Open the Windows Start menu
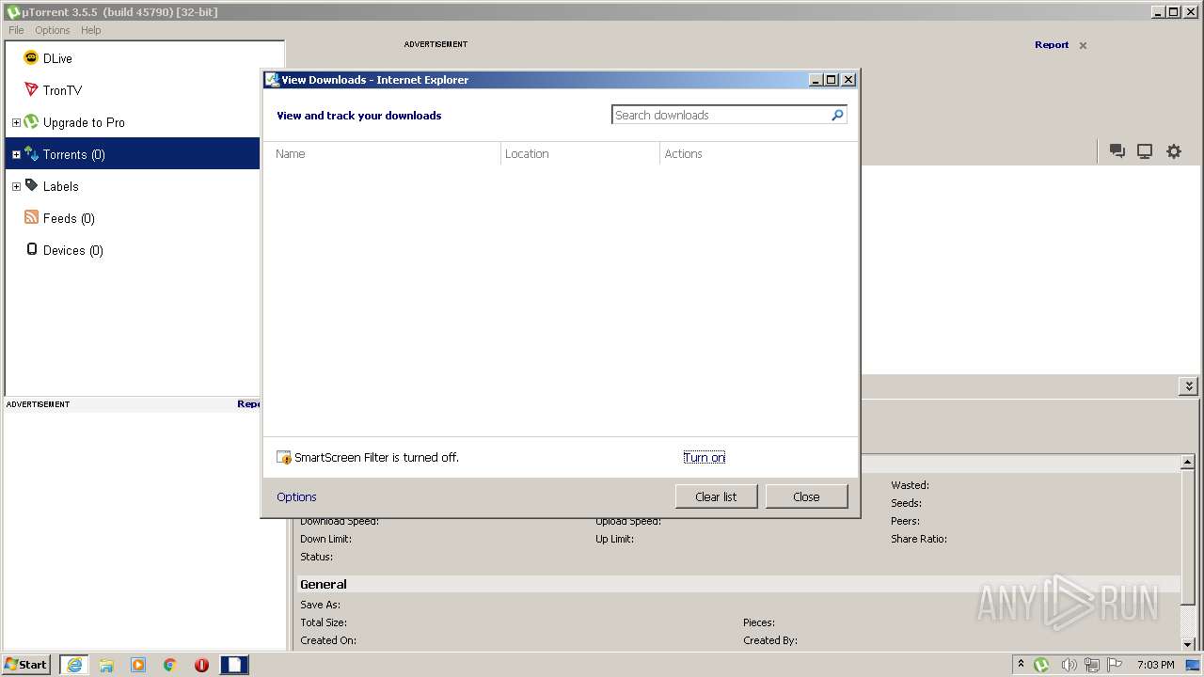 point(26,665)
